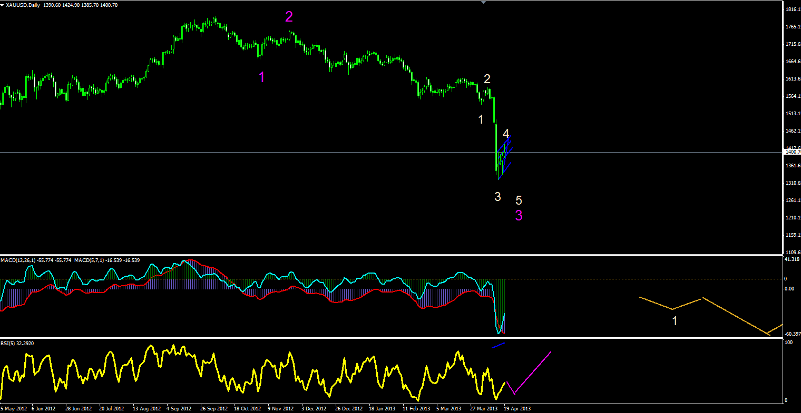This screenshot has height=413, width=801.
Task: Select the 1664 price scale value
Action: point(792,62)
